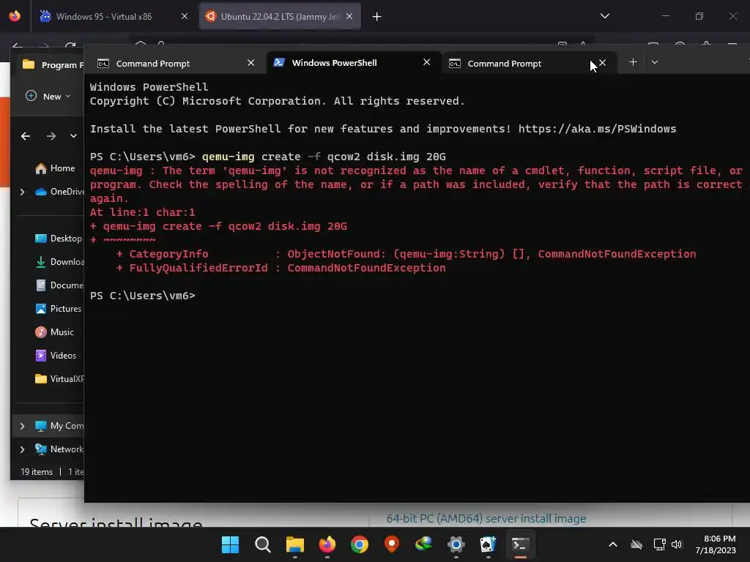
Task: Open Settings gear from taskbar
Action: 456,544
